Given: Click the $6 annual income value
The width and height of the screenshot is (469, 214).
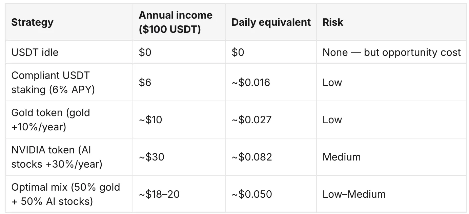Looking at the screenshot, I should tap(145, 83).
